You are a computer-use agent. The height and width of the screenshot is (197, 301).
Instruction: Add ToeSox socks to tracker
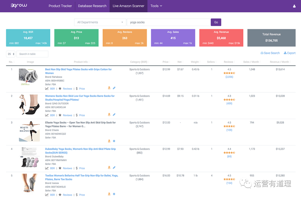click(x=114, y=194)
